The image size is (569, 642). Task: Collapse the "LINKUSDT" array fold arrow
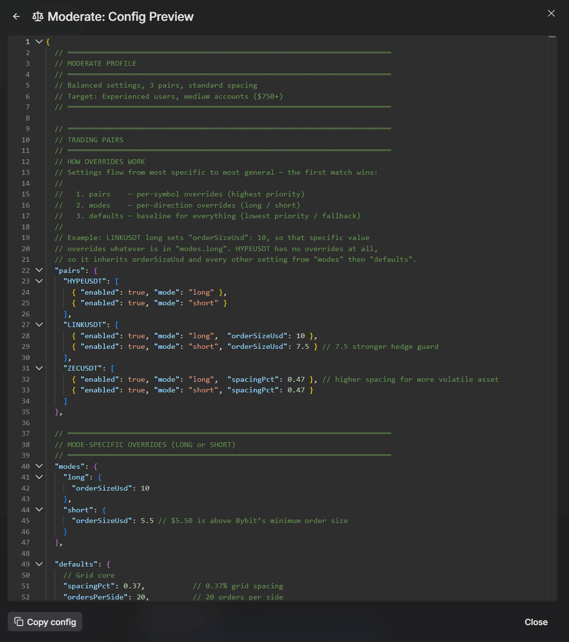tap(39, 325)
